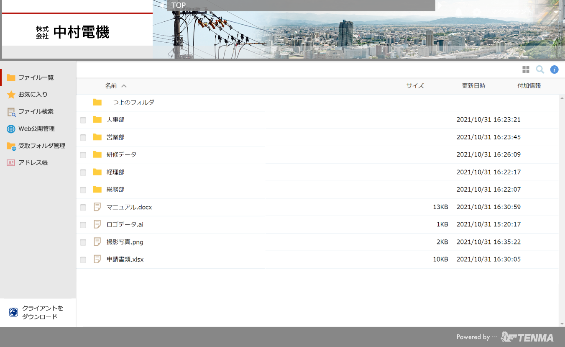
Task: Click the 総務部 folder icon
Action: pos(97,189)
